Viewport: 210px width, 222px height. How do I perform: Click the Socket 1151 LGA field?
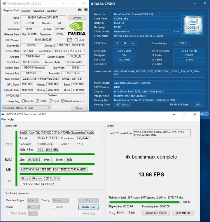[x=48, y=138]
